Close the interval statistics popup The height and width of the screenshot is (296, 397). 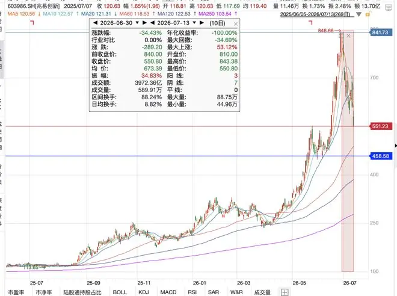(x=236, y=24)
